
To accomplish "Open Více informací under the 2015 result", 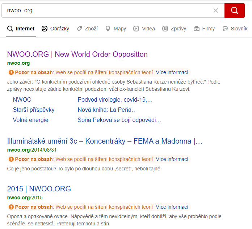I will tap(172, 207).
